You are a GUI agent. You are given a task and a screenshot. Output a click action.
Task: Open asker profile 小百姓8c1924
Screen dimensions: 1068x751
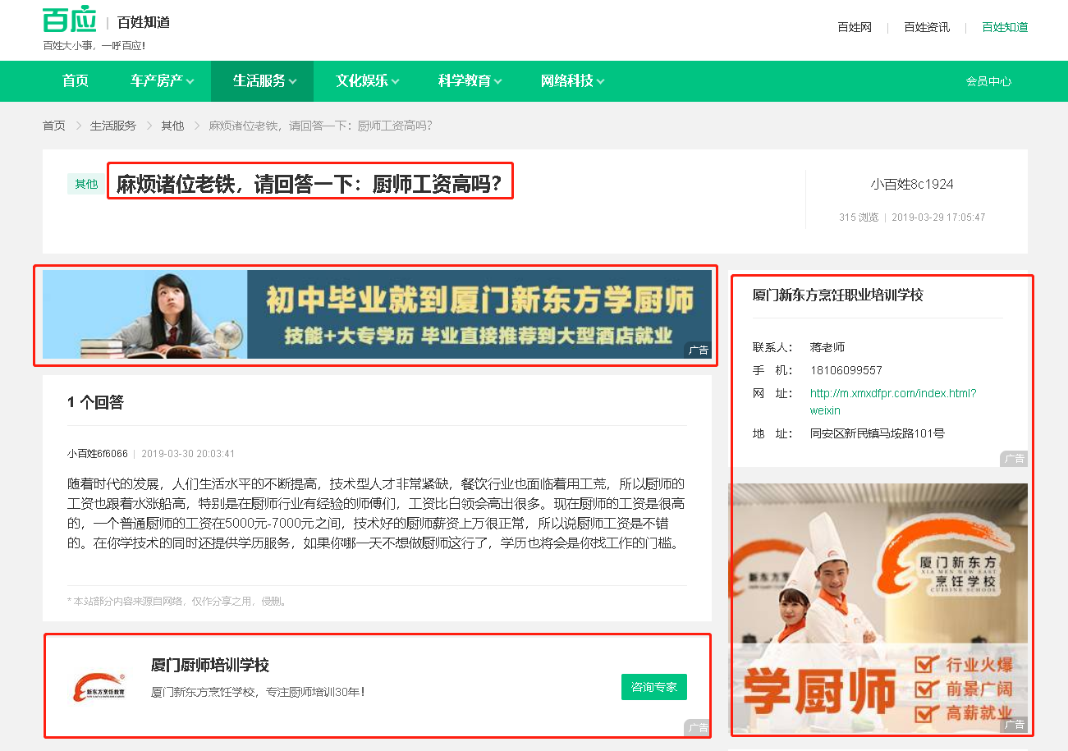coord(912,184)
